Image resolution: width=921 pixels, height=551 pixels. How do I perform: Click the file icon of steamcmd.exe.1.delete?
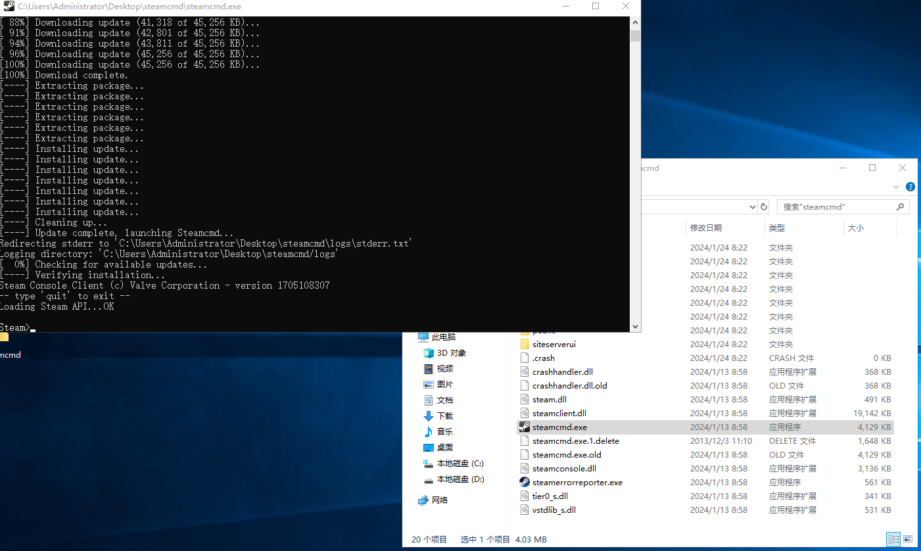point(525,441)
